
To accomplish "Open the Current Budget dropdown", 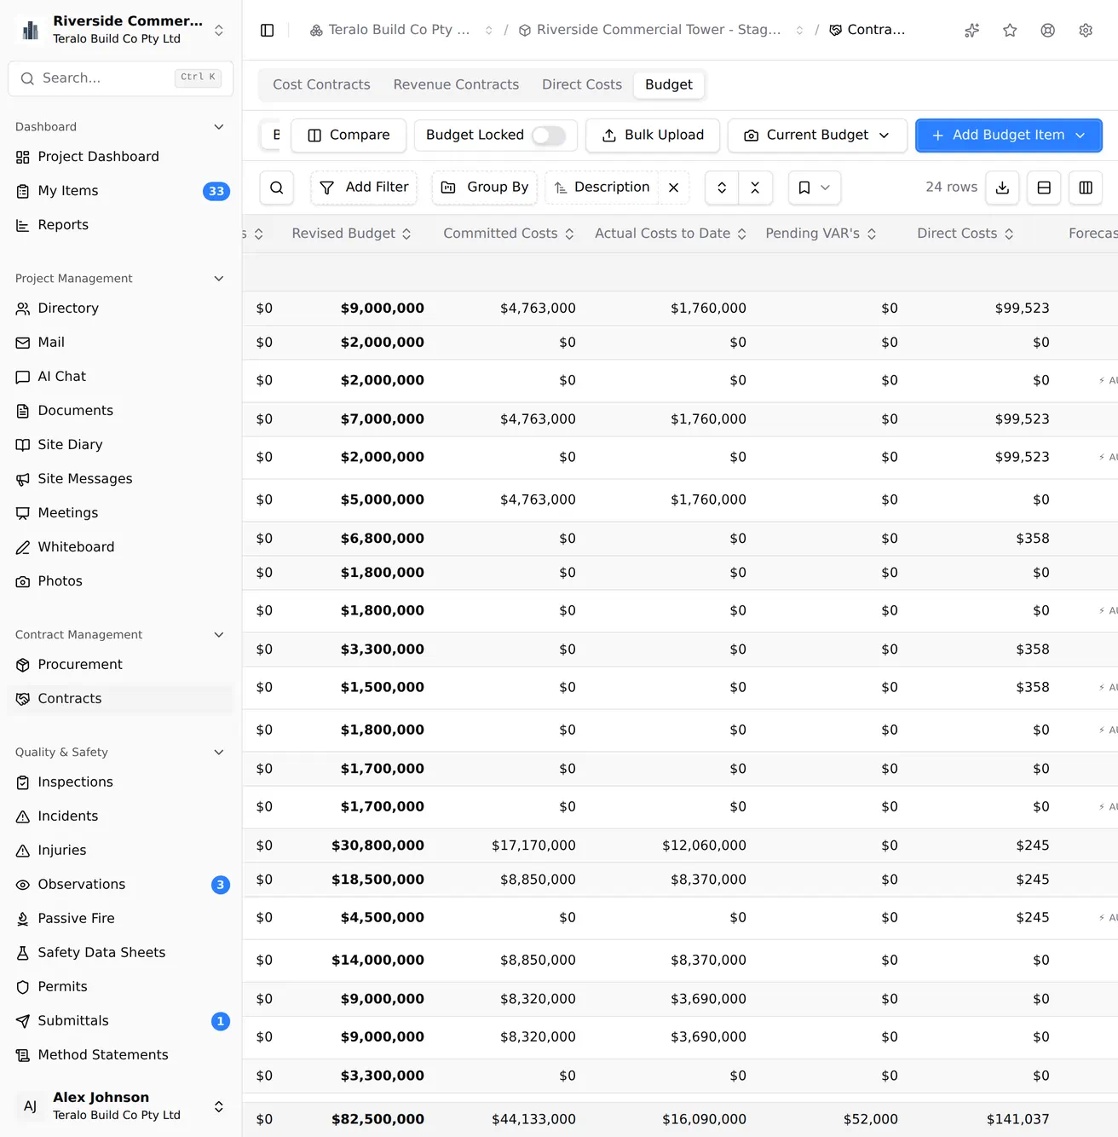I will 817,136.
